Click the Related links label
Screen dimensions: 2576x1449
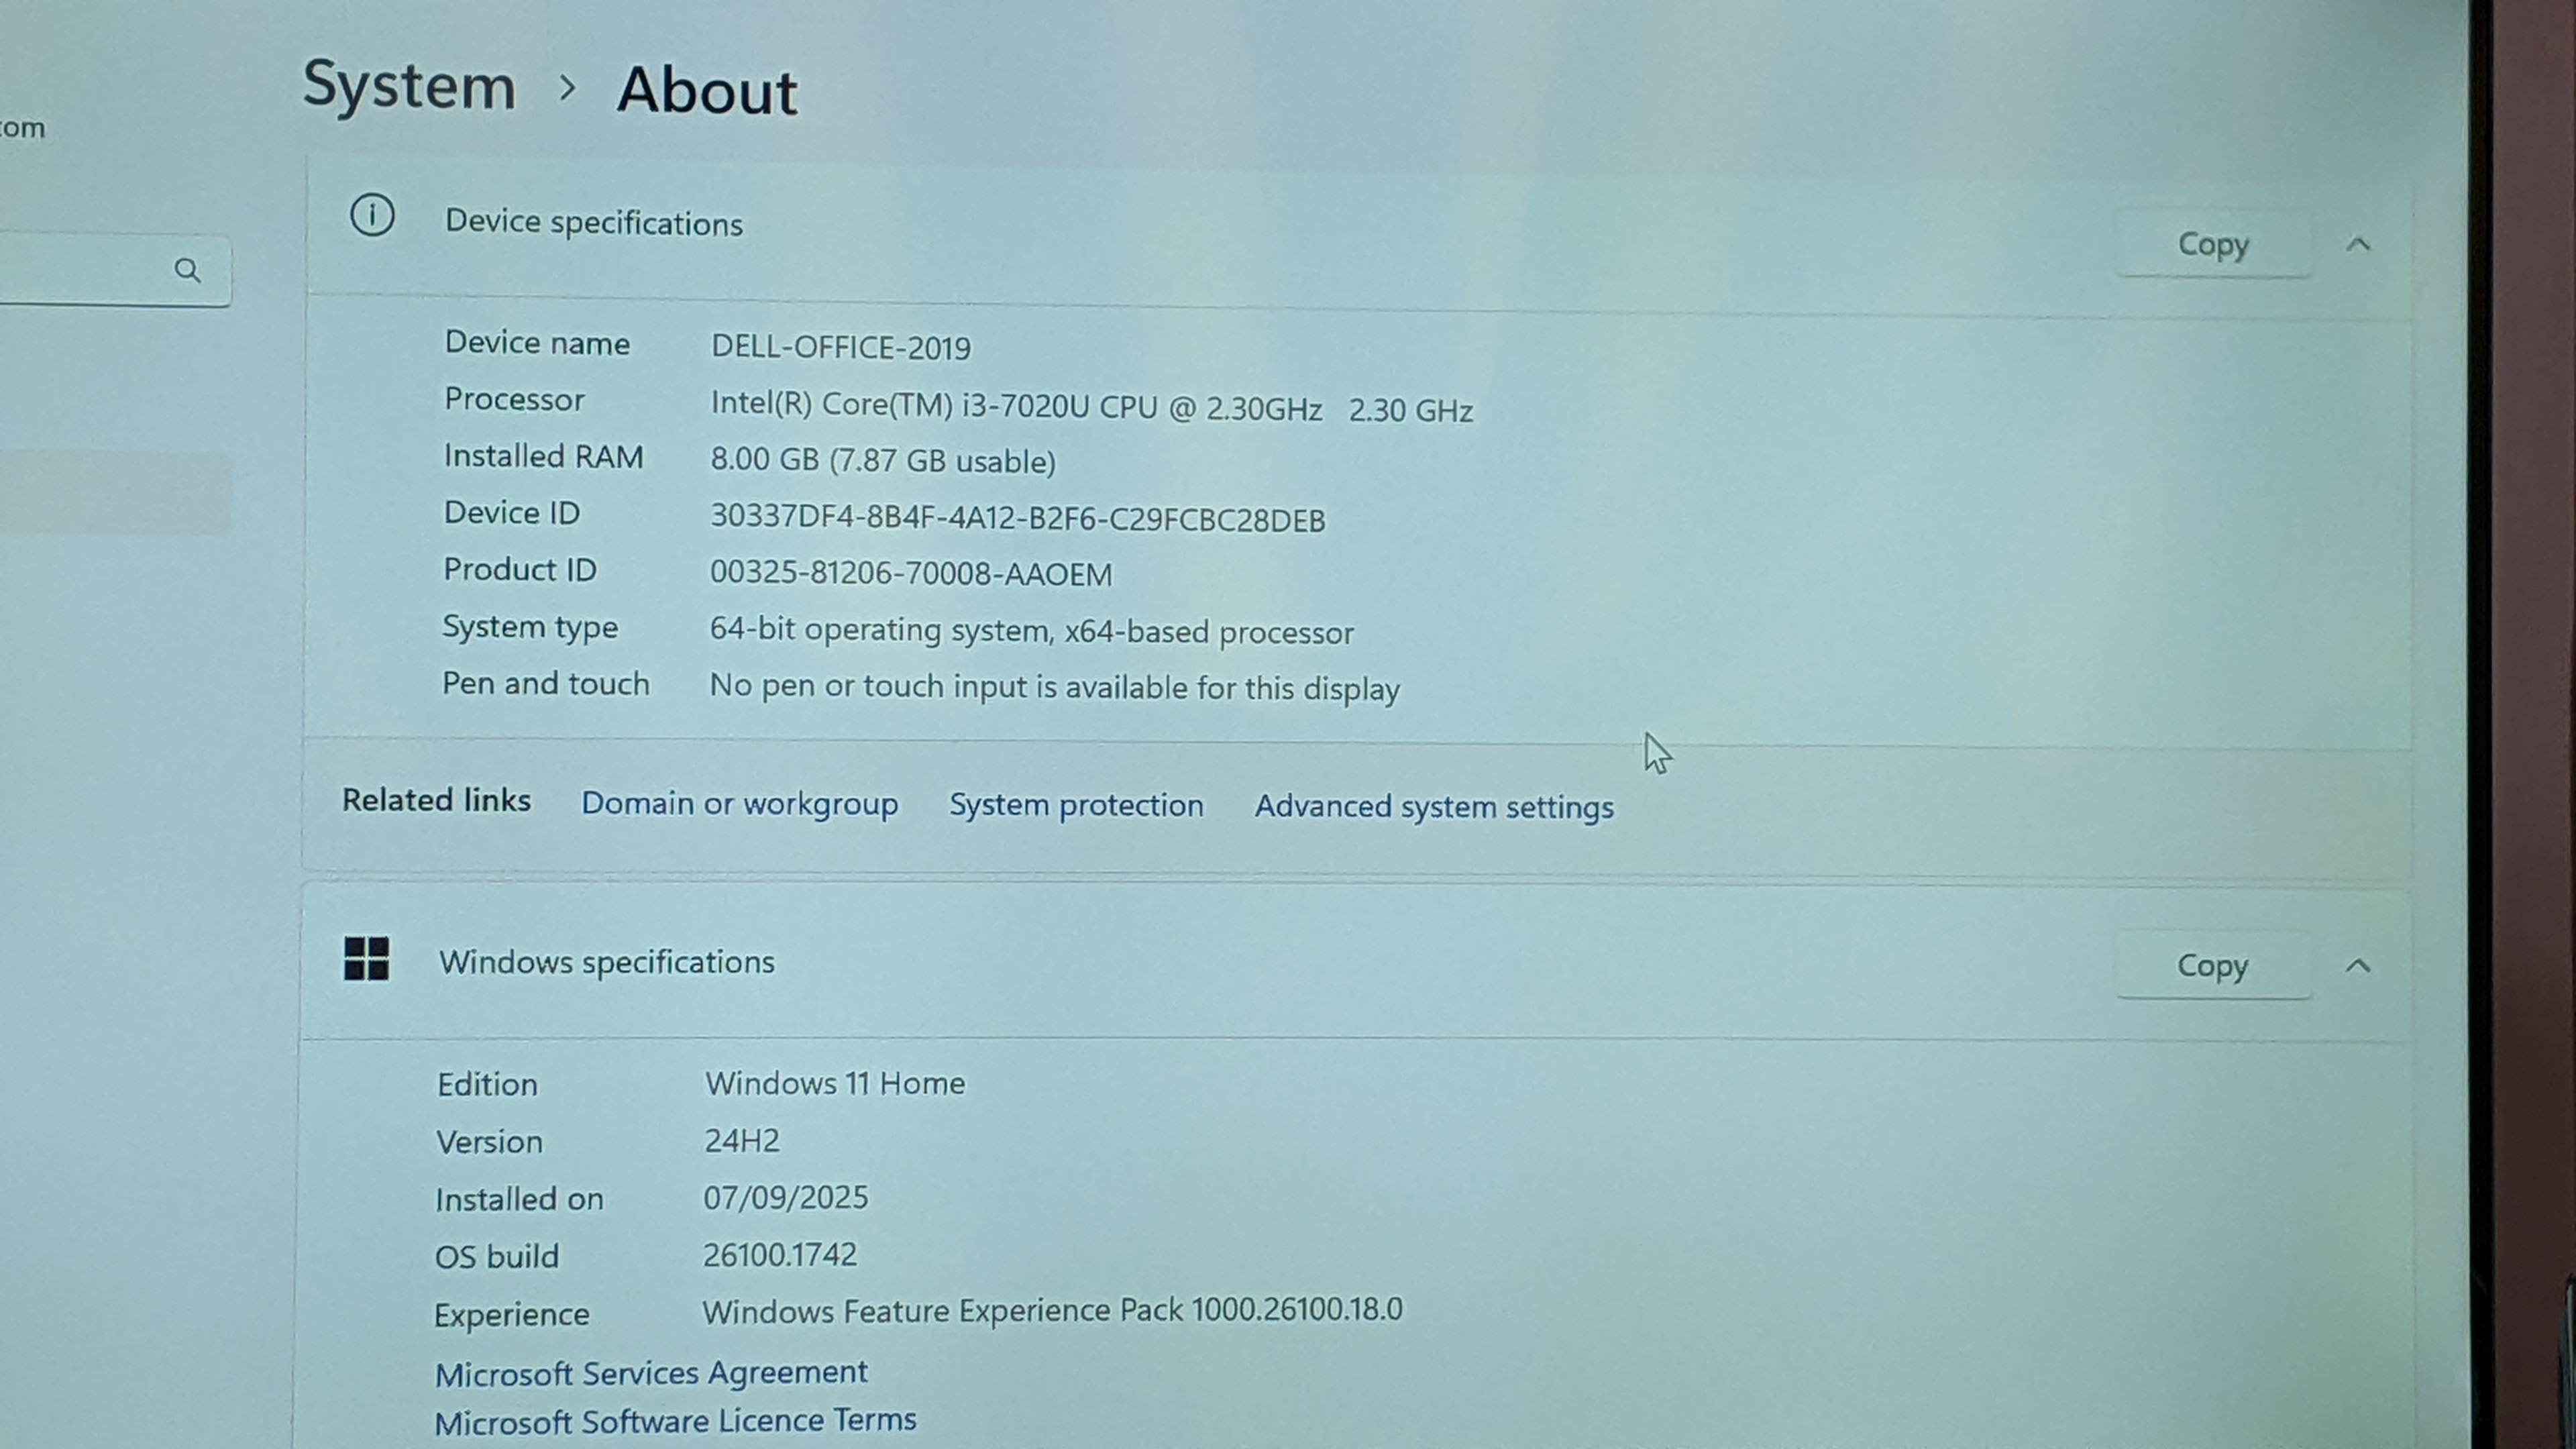(x=436, y=800)
